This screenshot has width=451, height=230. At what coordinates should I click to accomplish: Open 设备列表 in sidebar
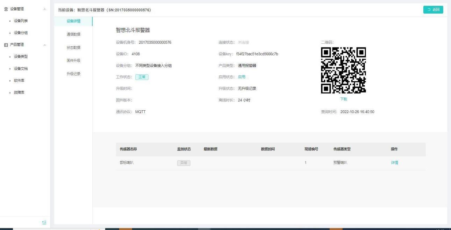coord(21,21)
